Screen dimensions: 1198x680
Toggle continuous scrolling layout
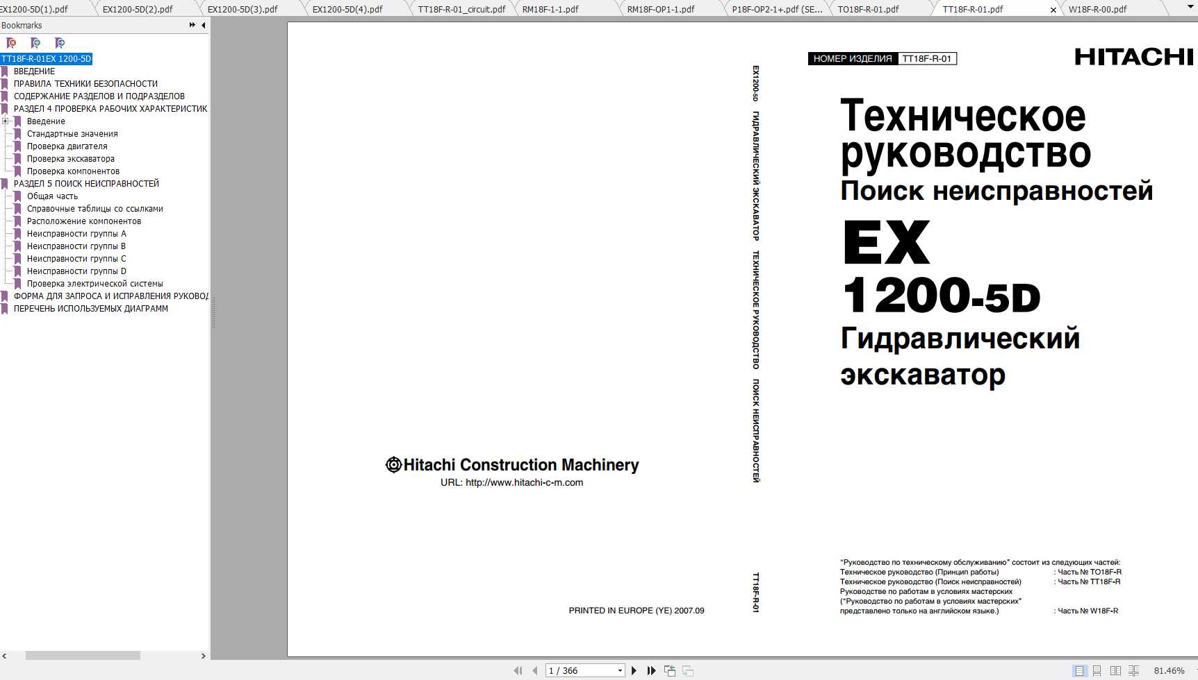point(1097,670)
